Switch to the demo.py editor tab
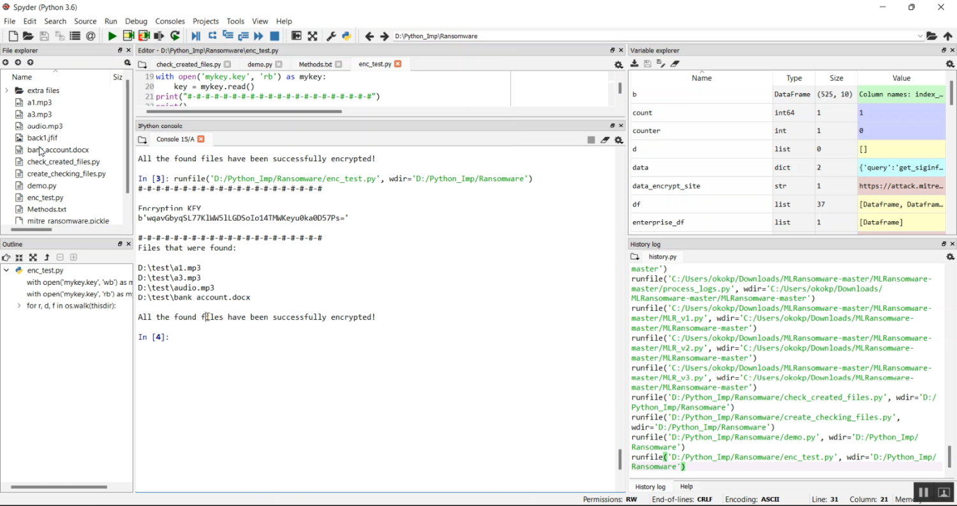This screenshot has width=957, height=506. [x=260, y=64]
